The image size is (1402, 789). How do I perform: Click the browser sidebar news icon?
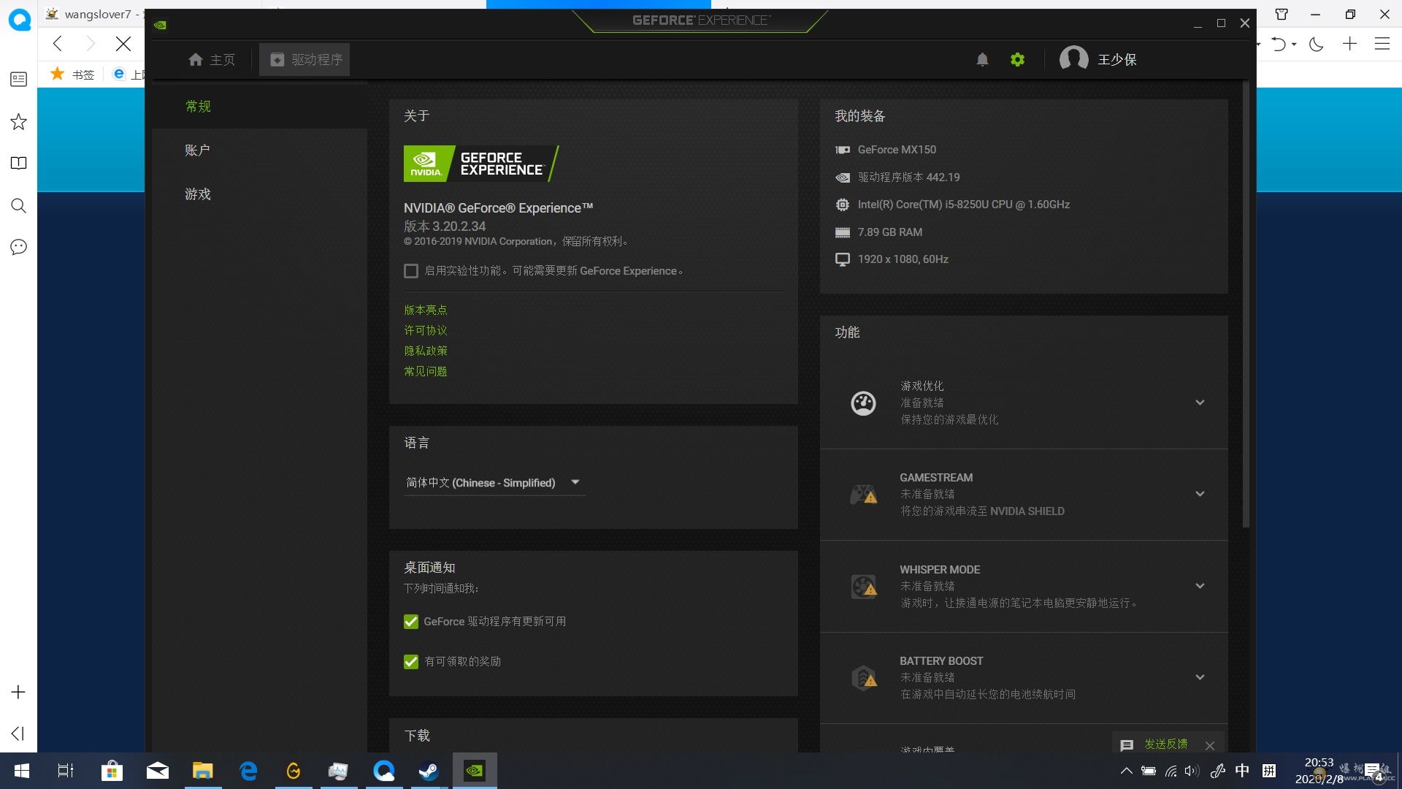18,79
